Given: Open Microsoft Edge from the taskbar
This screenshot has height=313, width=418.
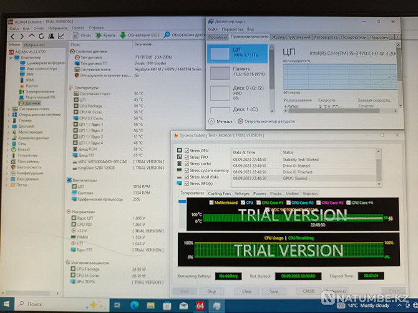Looking at the screenshot, I should tap(134, 306).
